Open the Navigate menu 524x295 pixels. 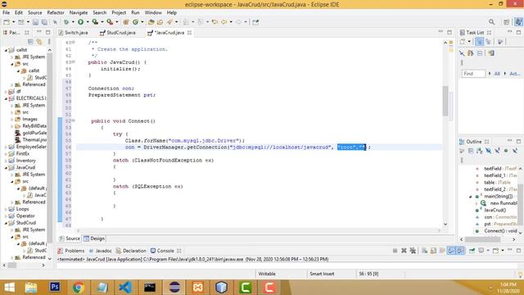[79, 13]
